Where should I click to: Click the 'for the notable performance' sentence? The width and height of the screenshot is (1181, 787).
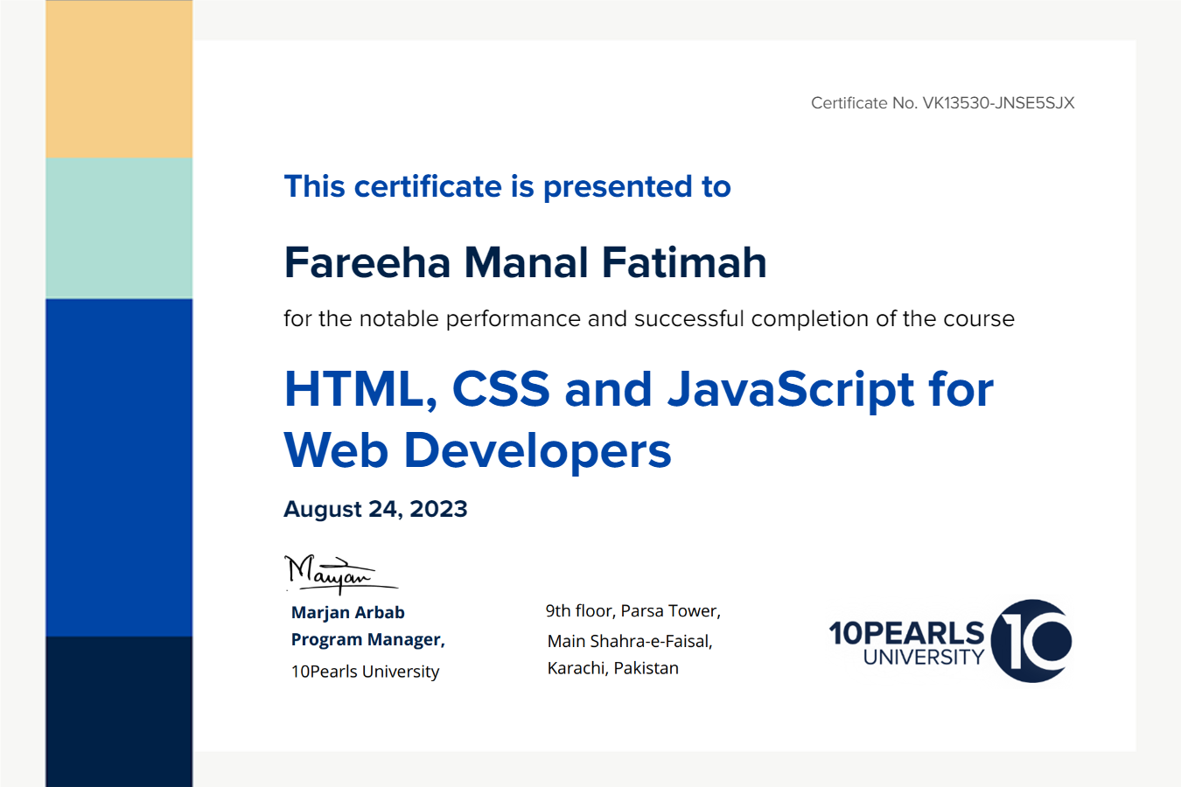coord(648,319)
